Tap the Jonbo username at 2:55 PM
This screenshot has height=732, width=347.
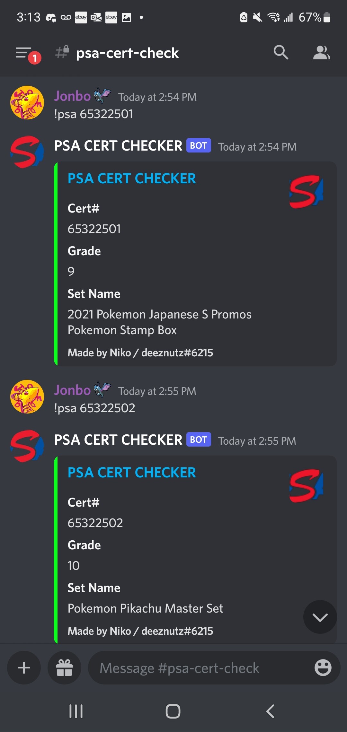click(72, 390)
